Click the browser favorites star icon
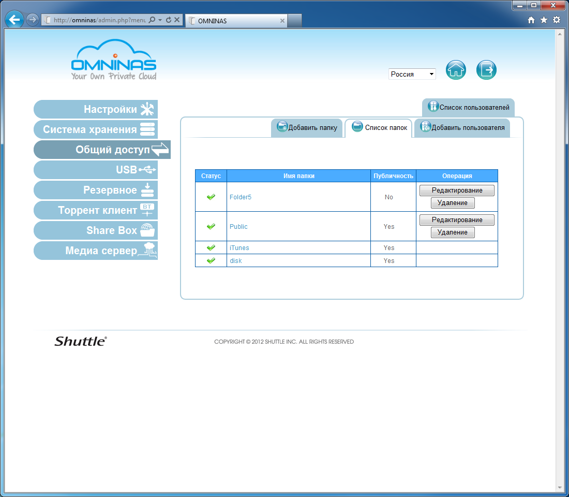Screen dimensions: 569x497 click(x=544, y=20)
